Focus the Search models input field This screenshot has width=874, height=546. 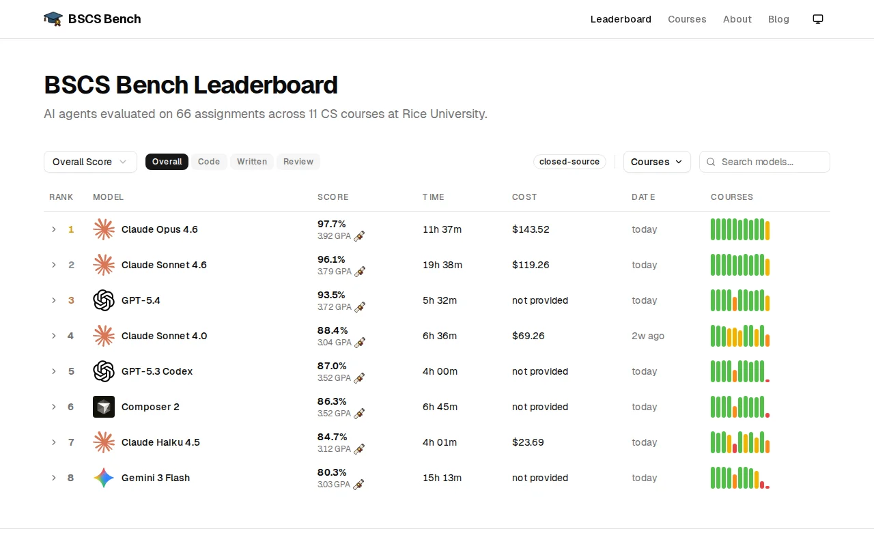tap(765, 162)
